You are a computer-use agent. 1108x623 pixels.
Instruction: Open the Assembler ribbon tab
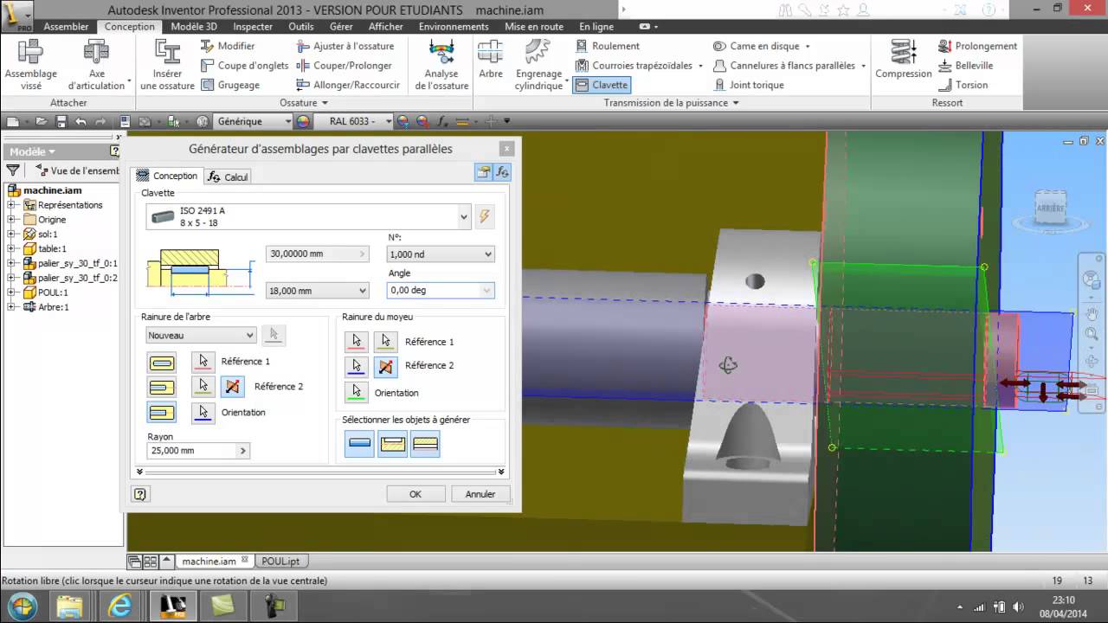66,27
